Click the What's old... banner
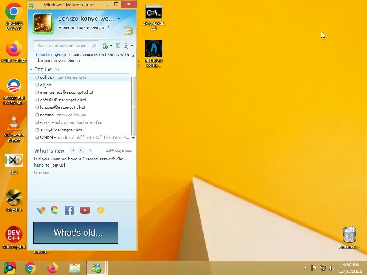The height and width of the screenshot is (275, 367). [76, 233]
